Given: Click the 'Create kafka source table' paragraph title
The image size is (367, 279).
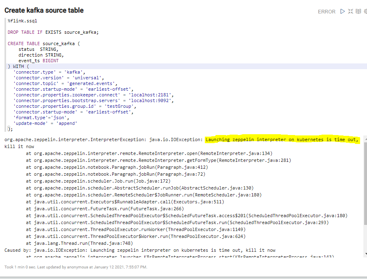Looking at the screenshot, I should (44, 10).
